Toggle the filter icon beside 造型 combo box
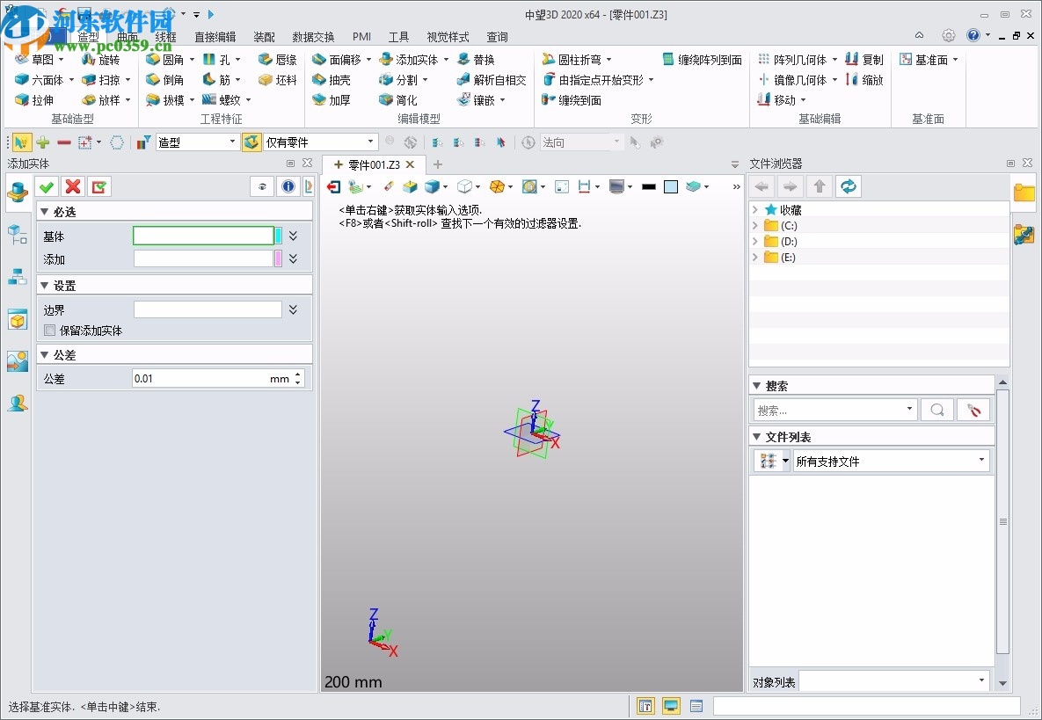 click(x=143, y=142)
